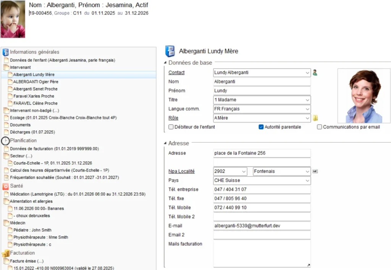This screenshot has height=270, width=391.
Task: Click the folder icon of Facture émise
Action: pos(6,261)
